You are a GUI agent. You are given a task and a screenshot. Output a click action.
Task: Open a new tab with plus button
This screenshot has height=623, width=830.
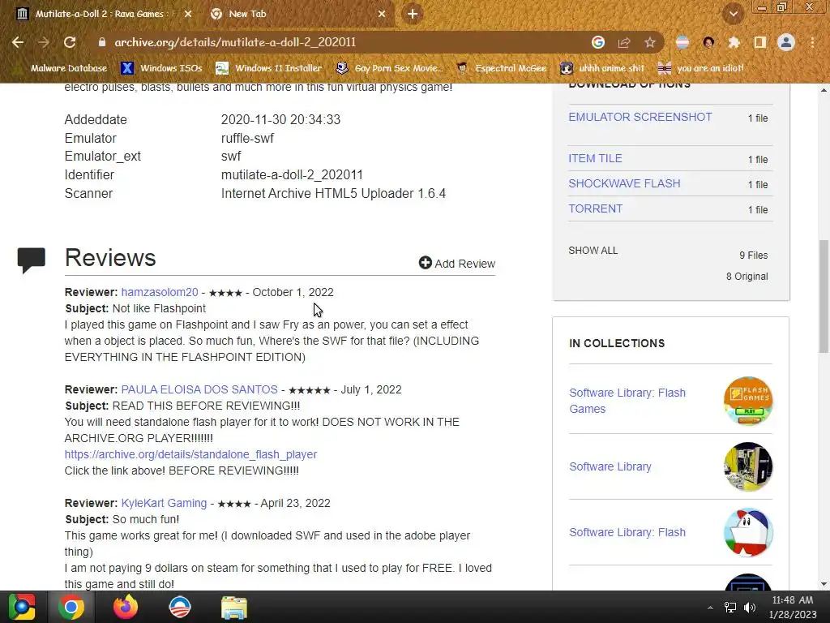pos(413,14)
